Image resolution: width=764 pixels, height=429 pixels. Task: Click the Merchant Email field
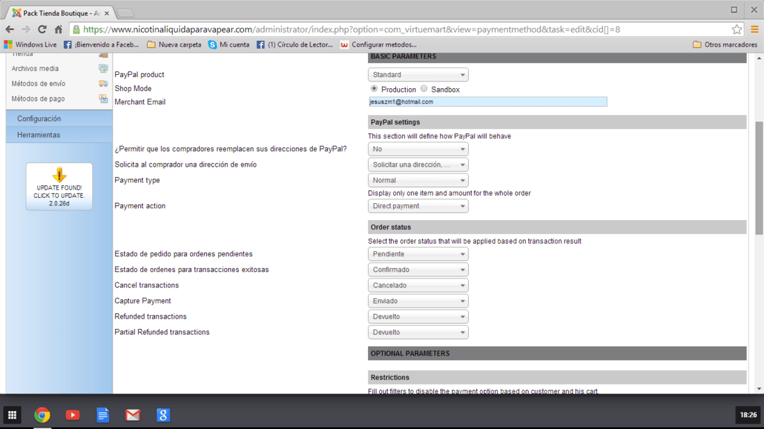click(x=488, y=102)
